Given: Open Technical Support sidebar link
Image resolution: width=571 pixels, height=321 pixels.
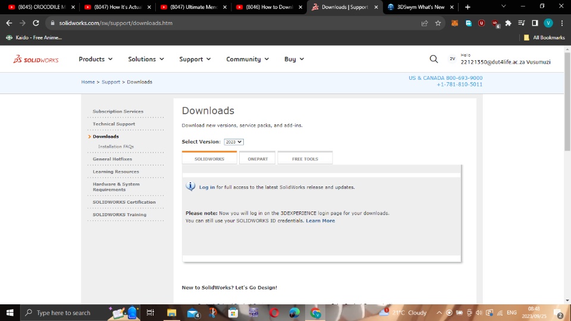Looking at the screenshot, I should [114, 124].
